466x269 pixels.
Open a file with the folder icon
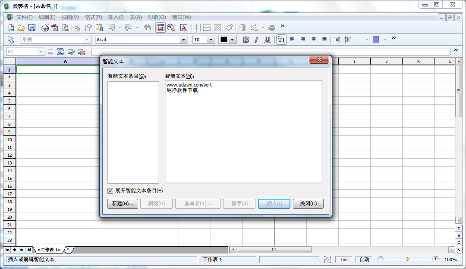pos(21,28)
